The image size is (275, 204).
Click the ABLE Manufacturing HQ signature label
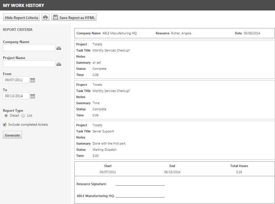click(x=95, y=196)
